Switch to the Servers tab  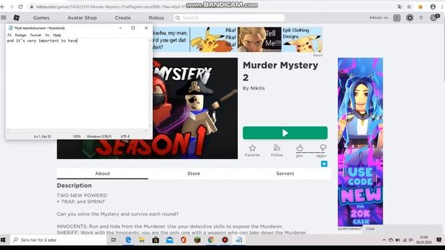click(x=285, y=174)
